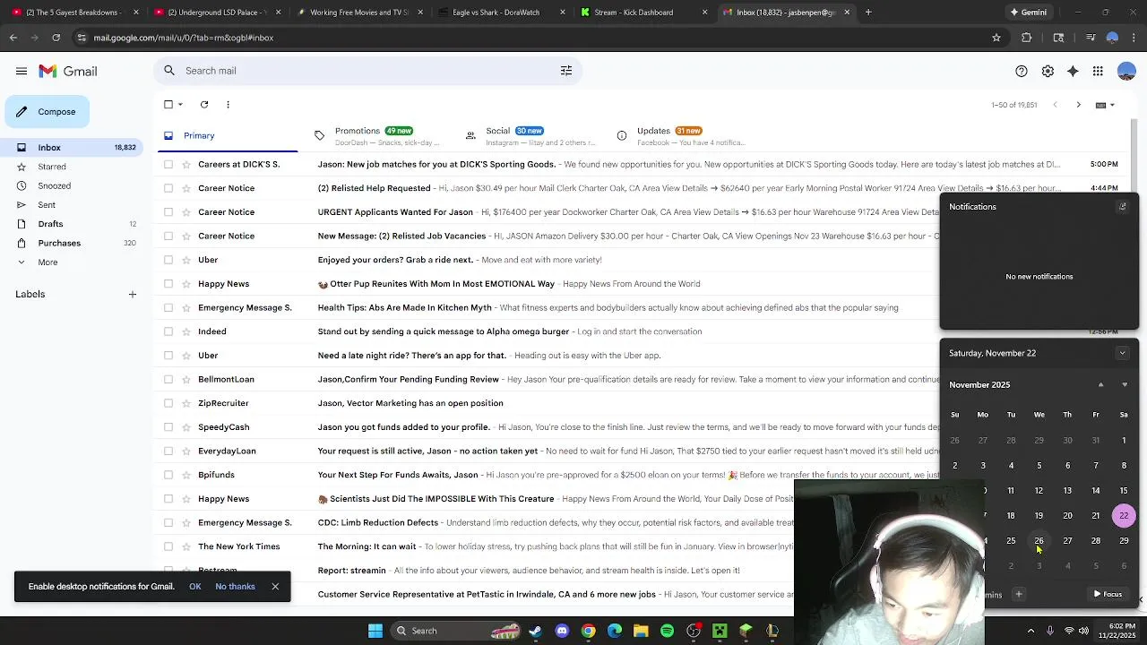Open 'Jason, Vector Marketing has an open position' email
The width and height of the screenshot is (1147, 645).
(410, 403)
